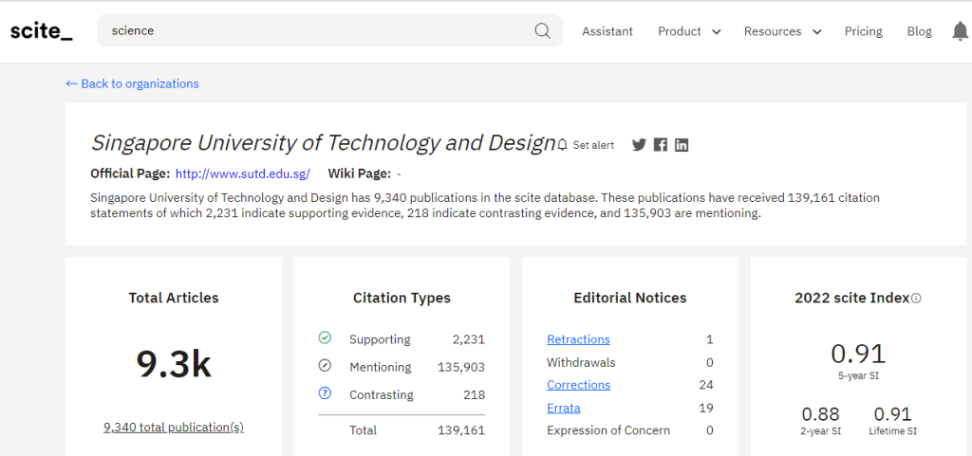Click the Set alert bell icon
The image size is (972, 456).
pyautogui.click(x=562, y=145)
